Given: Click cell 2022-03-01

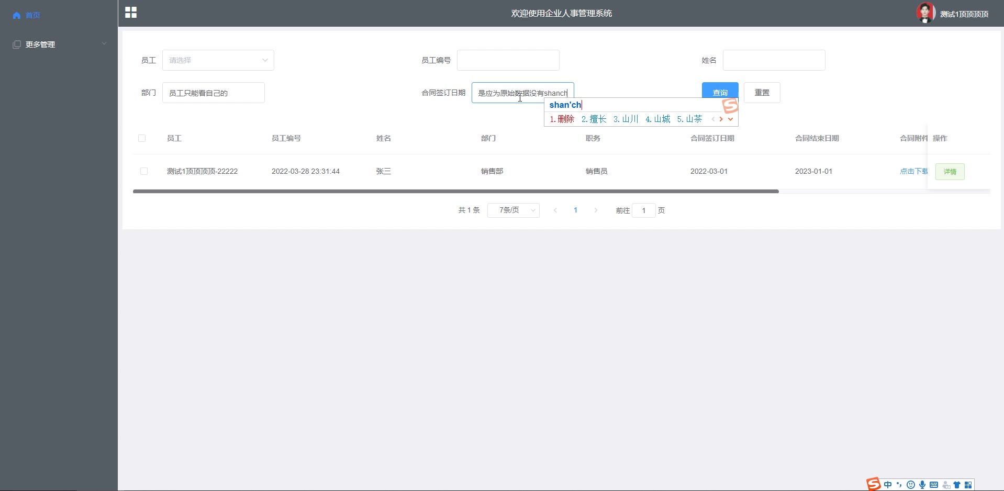Looking at the screenshot, I should click(709, 171).
